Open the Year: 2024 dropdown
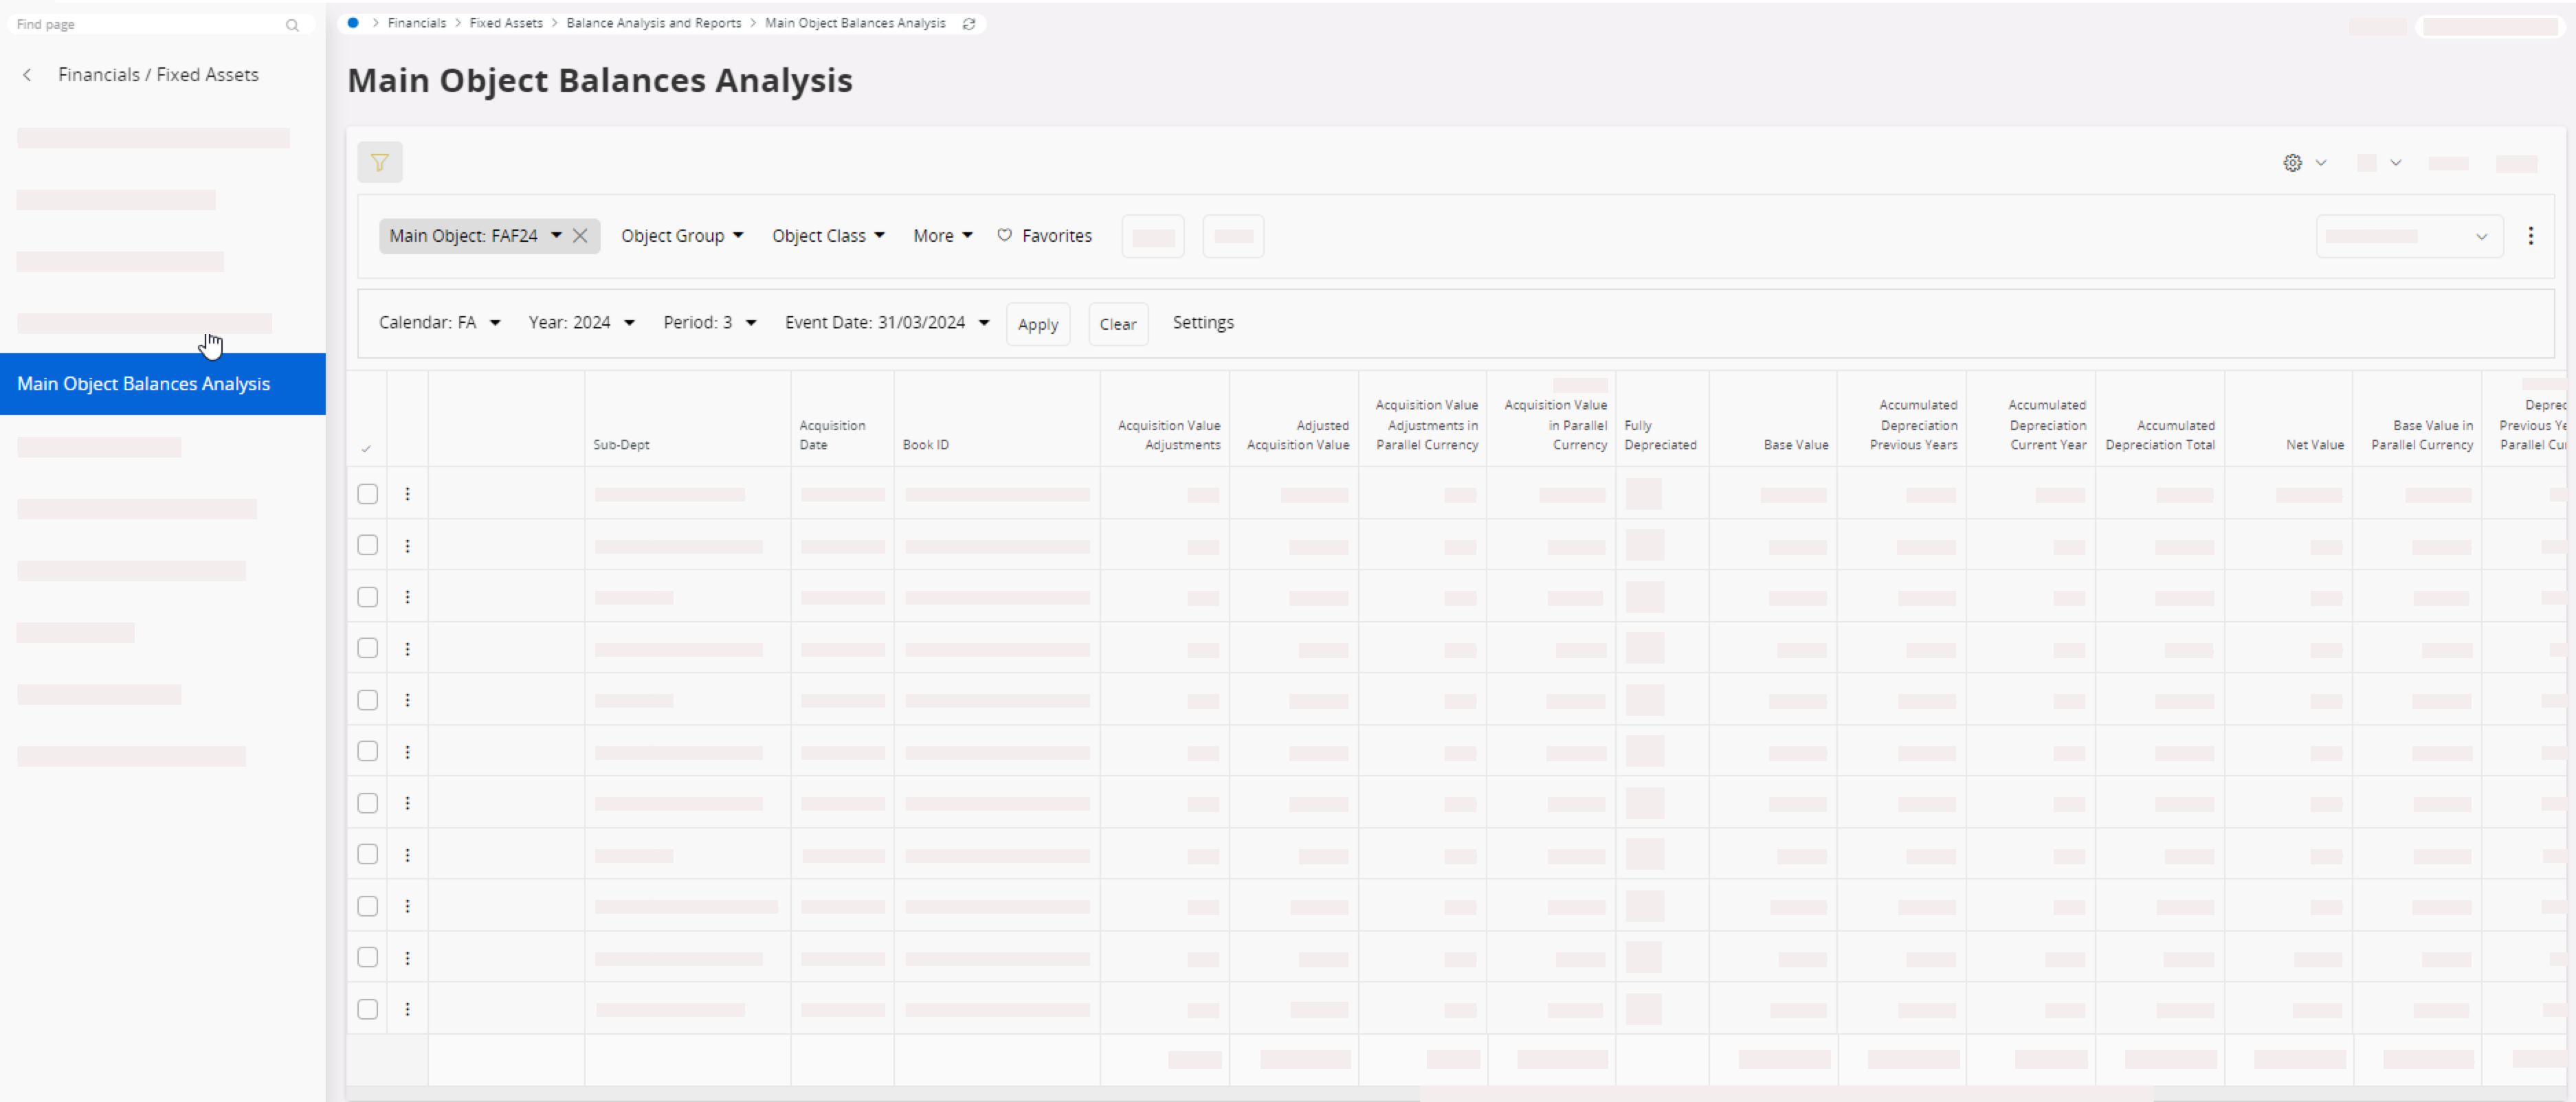Viewport: 2576px width, 1102px height. (581, 322)
